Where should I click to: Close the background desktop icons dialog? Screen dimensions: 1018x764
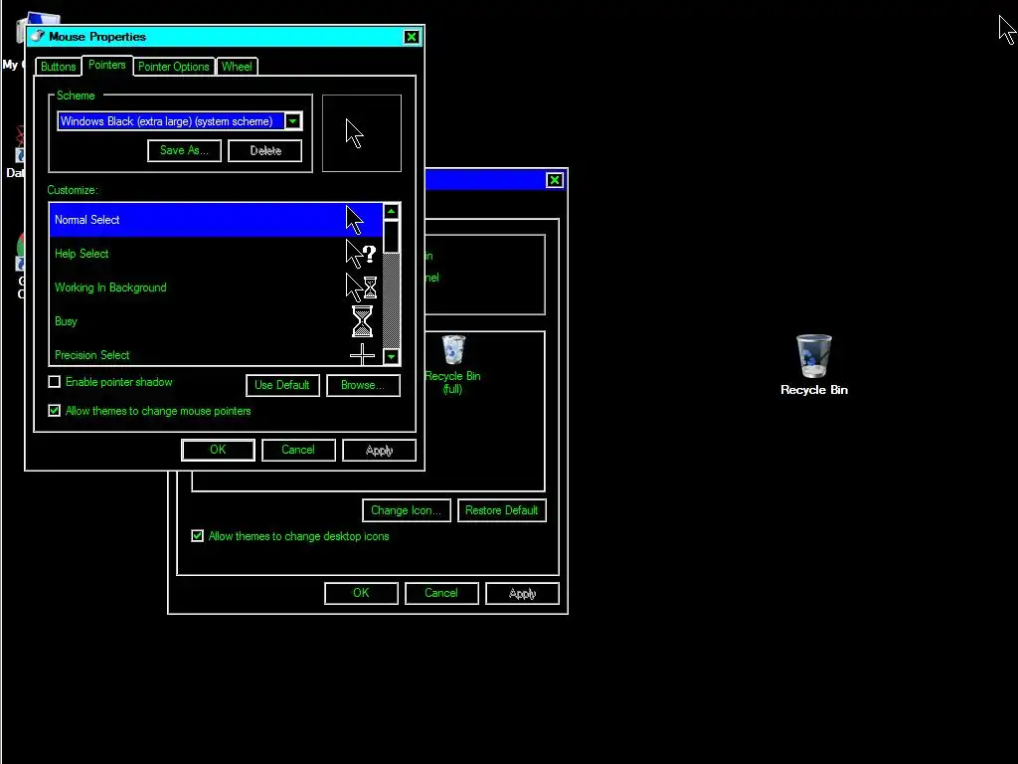555,180
